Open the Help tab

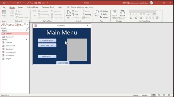click(x=60, y=7)
